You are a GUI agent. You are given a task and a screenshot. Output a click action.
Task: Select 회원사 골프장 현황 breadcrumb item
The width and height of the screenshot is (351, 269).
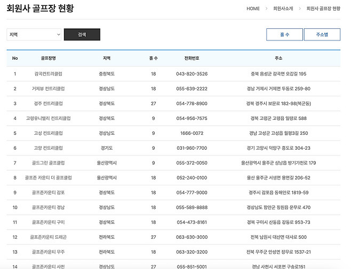[323, 9]
